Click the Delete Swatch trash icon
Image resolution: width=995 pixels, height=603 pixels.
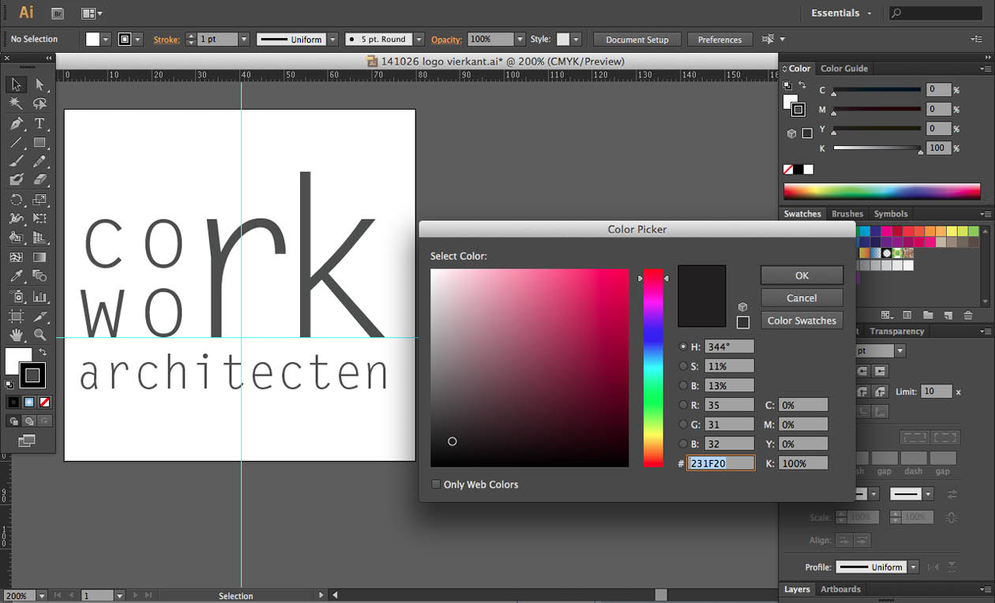click(968, 315)
